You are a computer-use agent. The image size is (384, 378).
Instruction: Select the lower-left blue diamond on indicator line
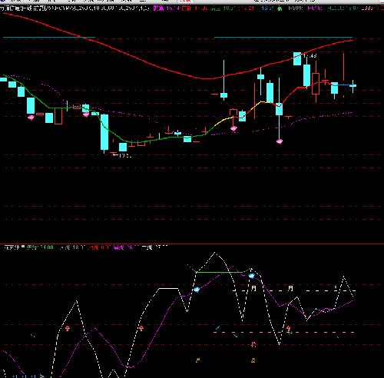197,290
